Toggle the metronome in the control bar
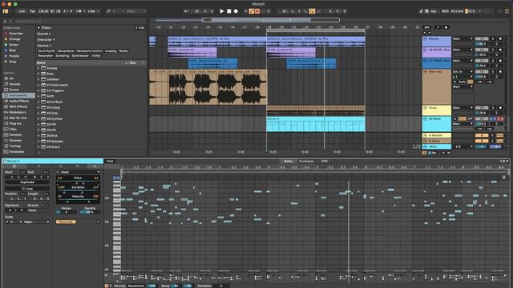This screenshot has width=513, height=288. click(x=79, y=11)
